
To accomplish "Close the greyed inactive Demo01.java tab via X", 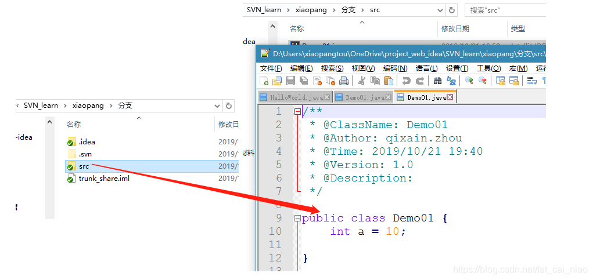I will 388,97.
